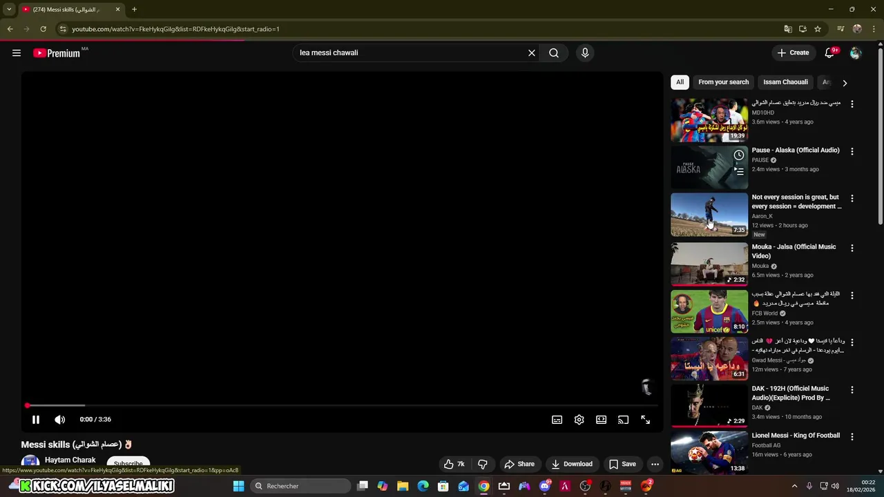Show hidden system tray icons

click(794, 486)
